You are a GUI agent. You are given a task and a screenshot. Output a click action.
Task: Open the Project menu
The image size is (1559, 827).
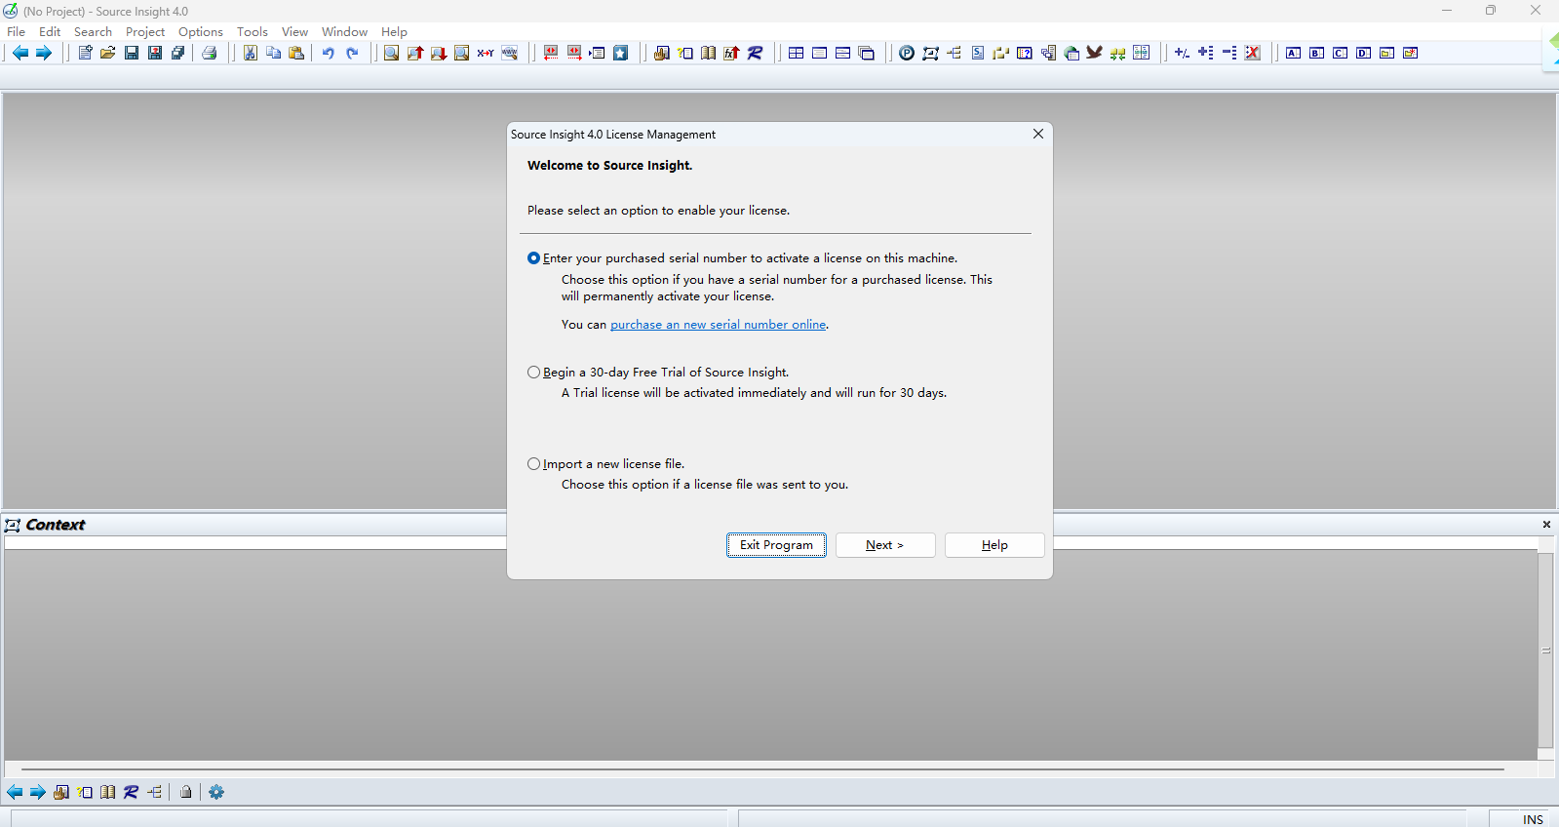tap(144, 32)
